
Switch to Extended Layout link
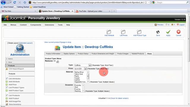click(25, 43)
